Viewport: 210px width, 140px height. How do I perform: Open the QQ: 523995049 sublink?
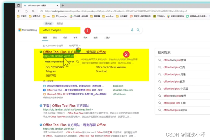55,67
